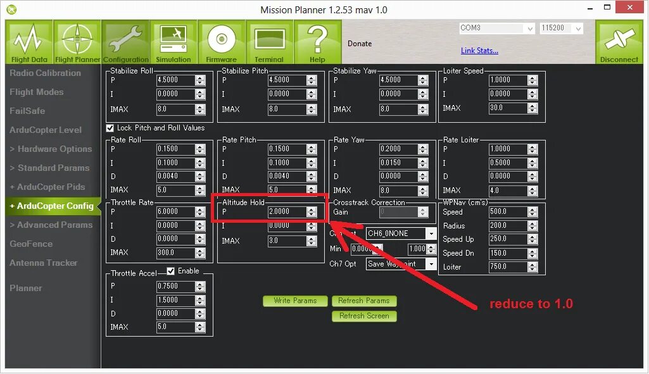
Task: Click the WPNav Speed Dn stepper arrows
Action: [532, 253]
